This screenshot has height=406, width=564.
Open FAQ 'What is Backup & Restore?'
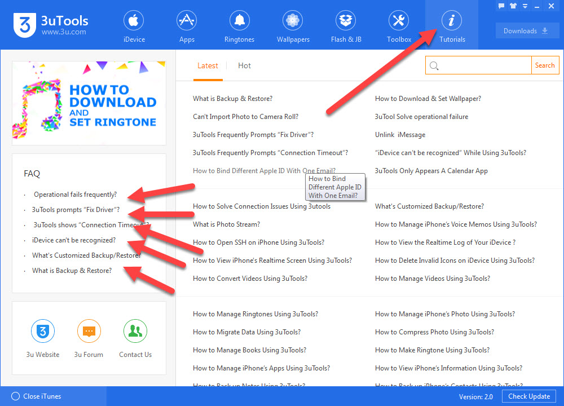72,271
